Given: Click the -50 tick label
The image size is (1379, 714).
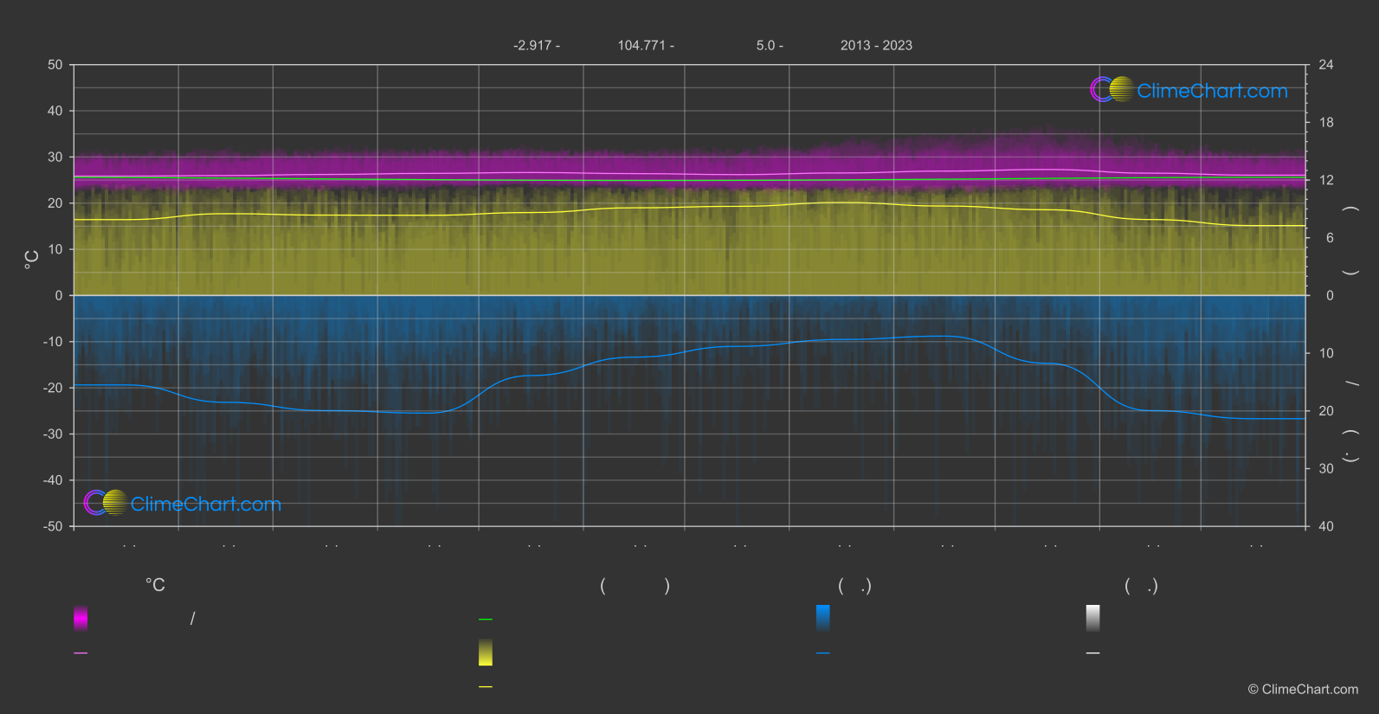Looking at the screenshot, I should pyautogui.click(x=54, y=526).
